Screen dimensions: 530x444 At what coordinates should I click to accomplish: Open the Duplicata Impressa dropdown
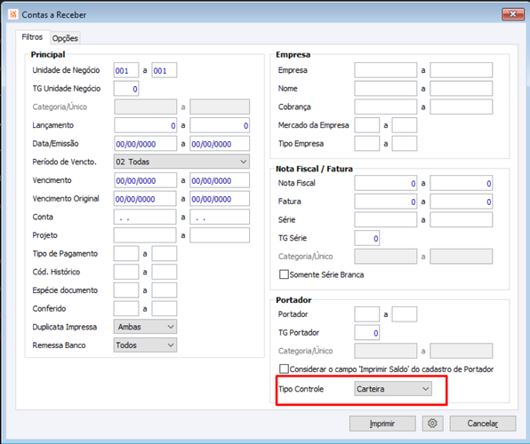145,327
